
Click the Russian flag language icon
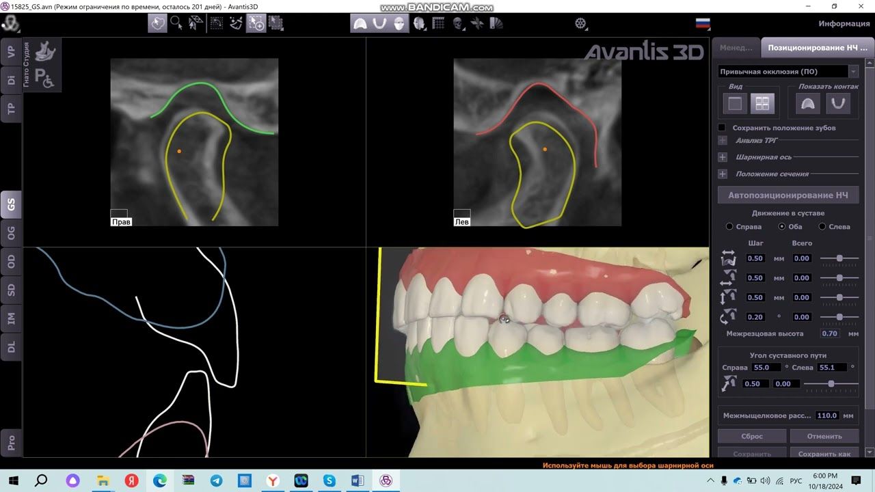click(703, 24)
